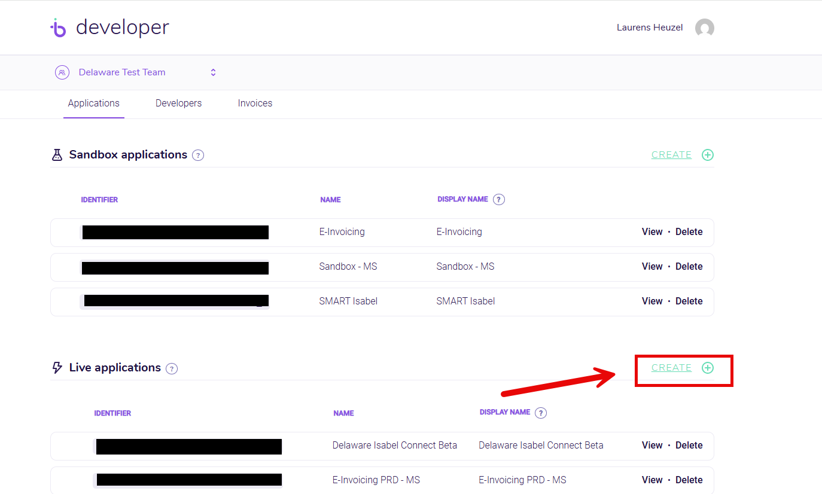The image size is (822, 494).
Task: Select the Delaware Isabel Connect Beta name cell
Action: tap(395, 446)
